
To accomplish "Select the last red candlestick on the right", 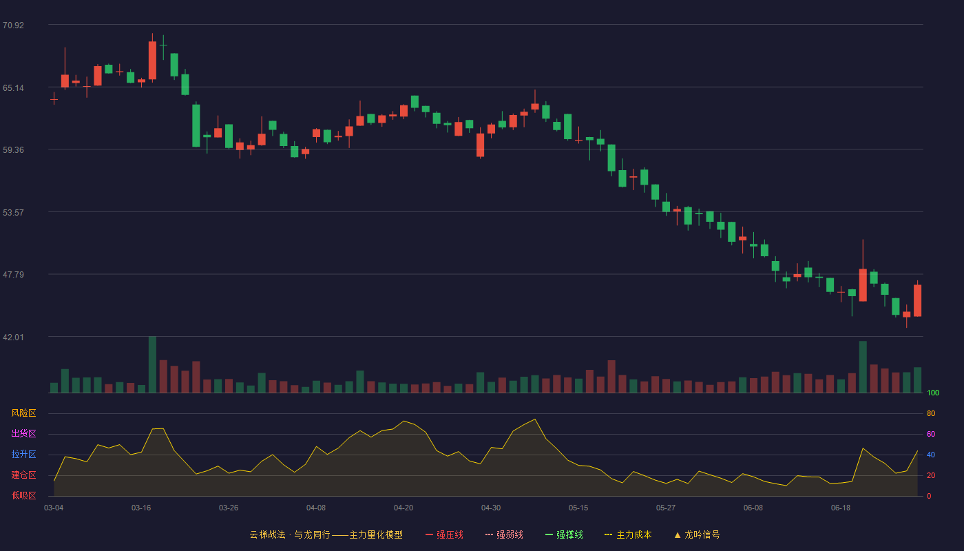I will 917,300.
